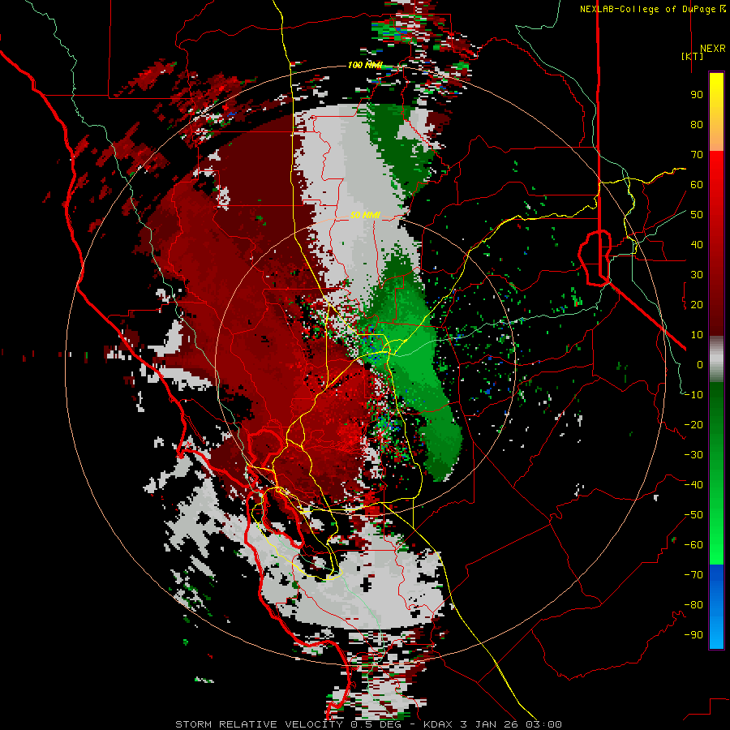Click the -80 value on velocity scale
Image resolution: width=730 pixels, height=730 pixels.
point(693,605)
